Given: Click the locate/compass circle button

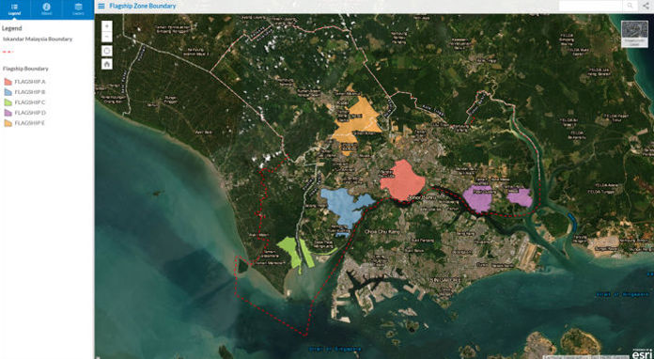Looking at the screenshot, I should pos(107,51).
